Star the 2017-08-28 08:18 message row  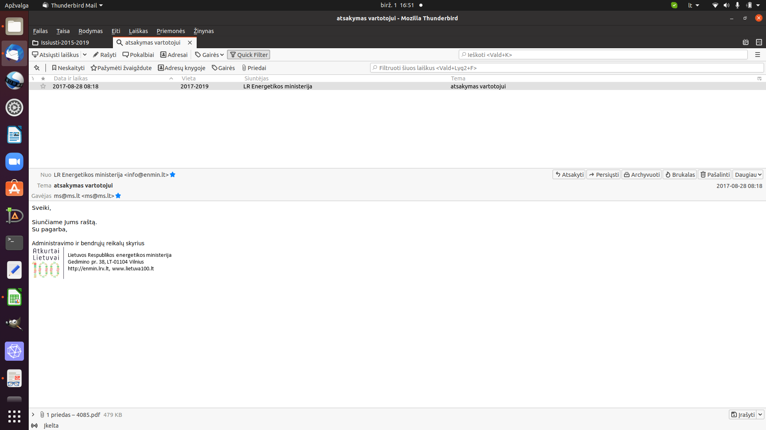[x=43, y=86]
